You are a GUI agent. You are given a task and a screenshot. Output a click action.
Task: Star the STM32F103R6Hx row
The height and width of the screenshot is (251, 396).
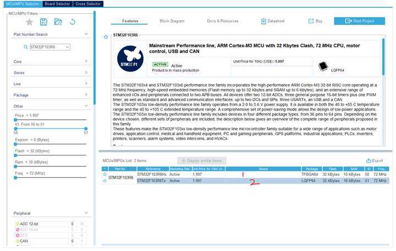(x=105, y=174)
